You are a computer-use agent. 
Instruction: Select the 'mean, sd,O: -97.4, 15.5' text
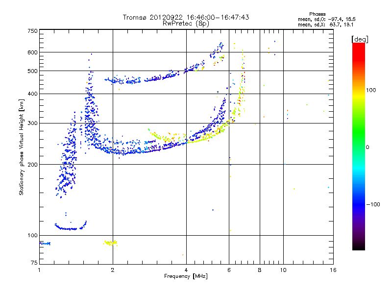coord(326,19)
